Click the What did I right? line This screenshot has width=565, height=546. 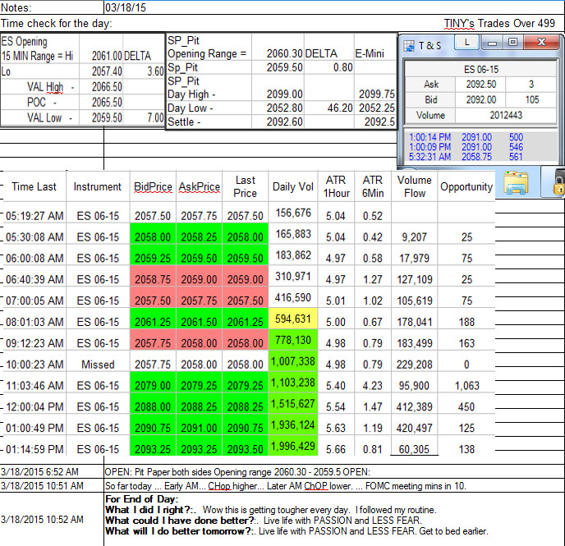click(x=271, y=510)
